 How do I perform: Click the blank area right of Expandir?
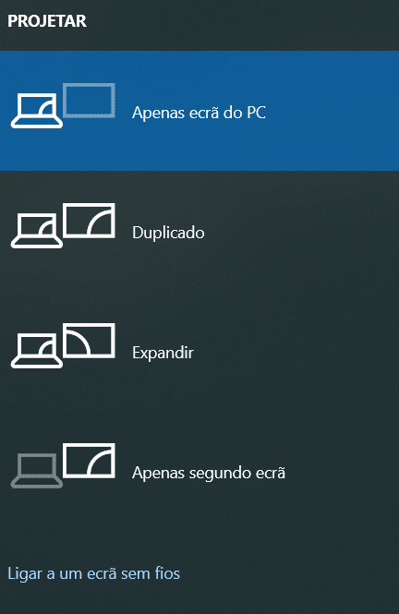tap(297, 353)
